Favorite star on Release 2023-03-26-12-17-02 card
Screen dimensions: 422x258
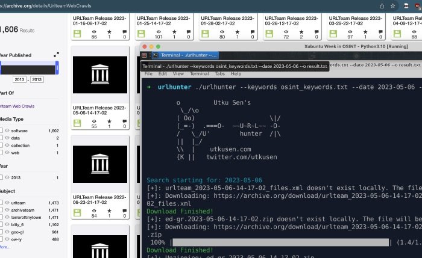pos(301,32)
